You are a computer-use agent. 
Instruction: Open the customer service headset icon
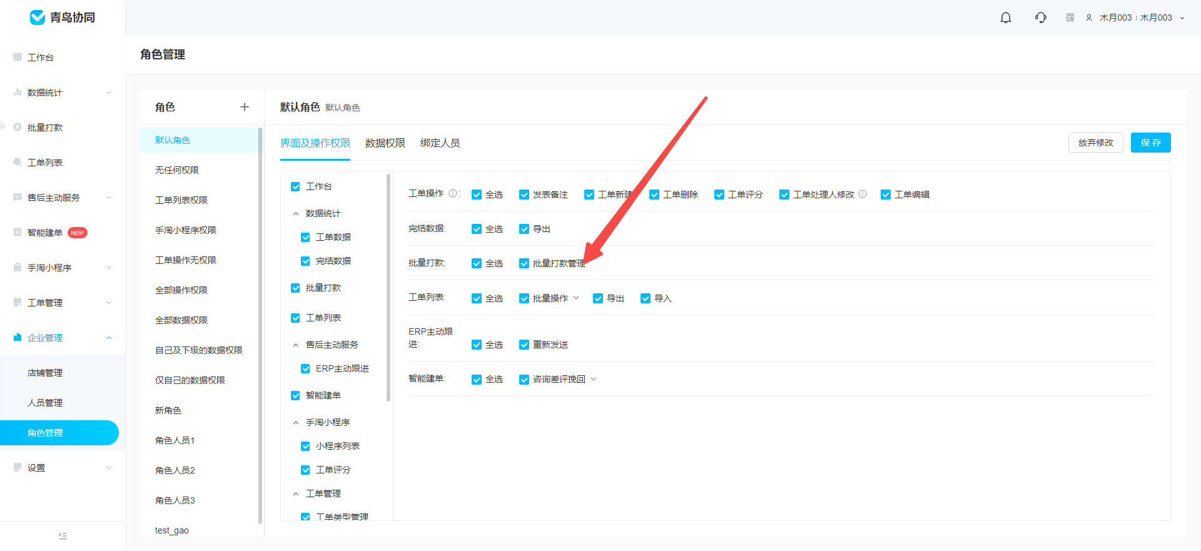coord(1041,18)
